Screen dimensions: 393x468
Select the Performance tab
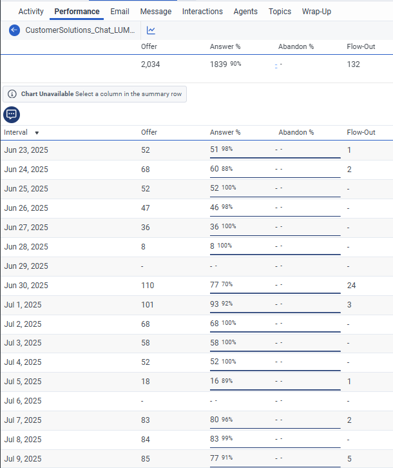coord(77,12)
